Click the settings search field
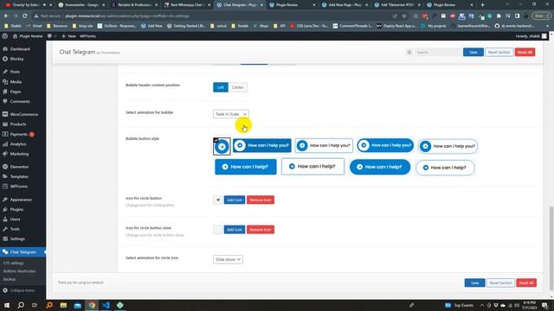This screenshot has height=311, width=554. (437, 52)
